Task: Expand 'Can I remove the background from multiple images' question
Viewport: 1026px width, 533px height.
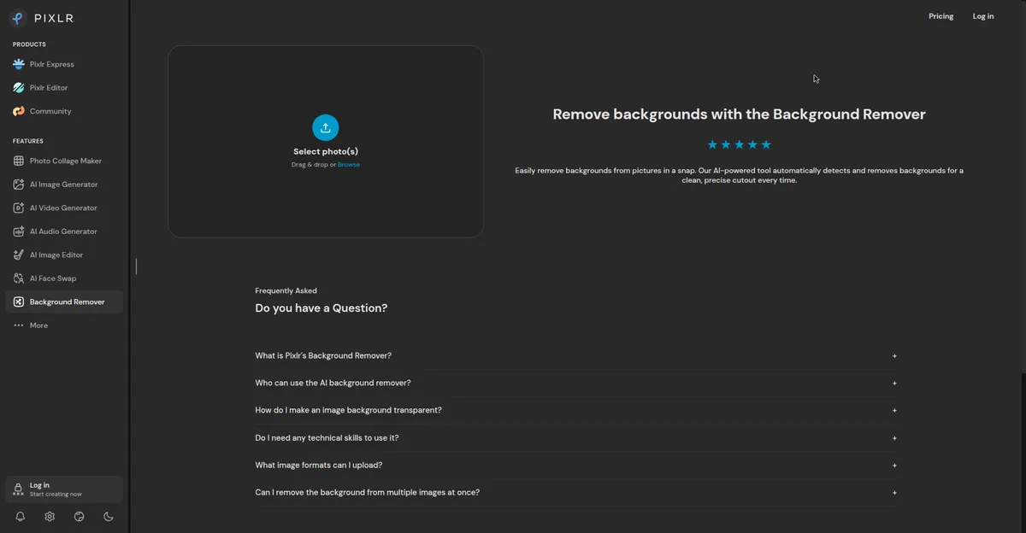Action: (576, 493)
